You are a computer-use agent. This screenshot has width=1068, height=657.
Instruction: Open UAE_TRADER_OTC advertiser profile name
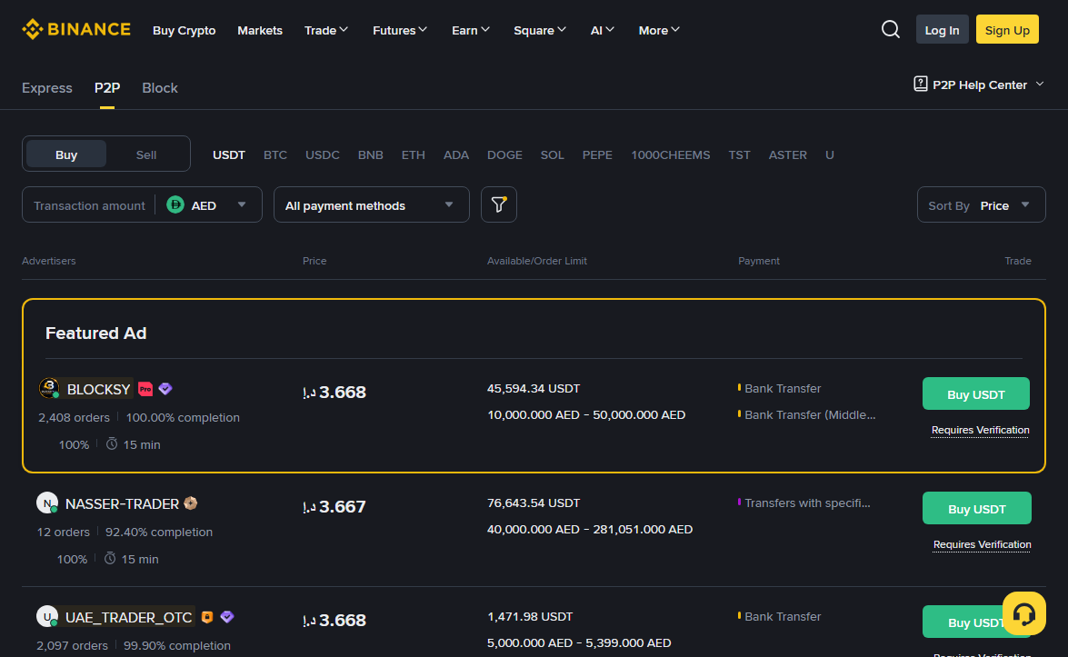coord(129,618)
